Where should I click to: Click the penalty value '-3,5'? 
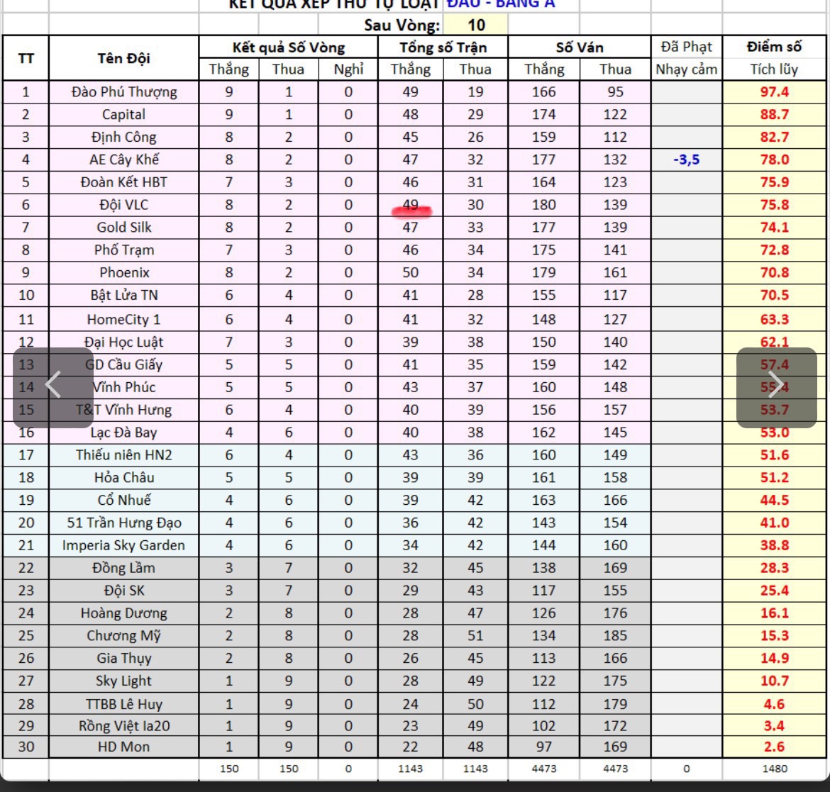point(687,160)
